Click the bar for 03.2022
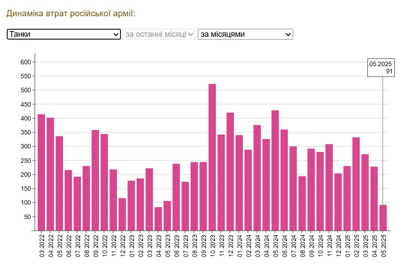 pyautogui.click(x=41, y=172)
